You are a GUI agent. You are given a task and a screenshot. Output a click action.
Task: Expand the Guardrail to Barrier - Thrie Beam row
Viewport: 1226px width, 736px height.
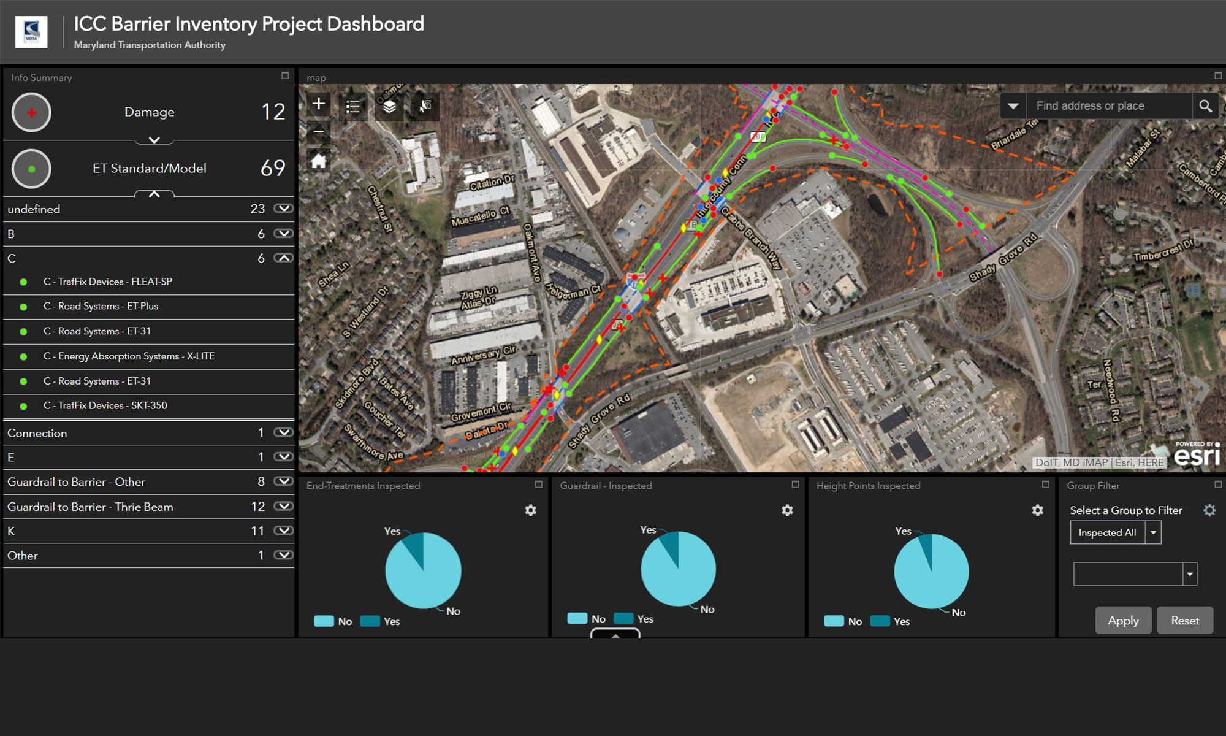pyautogui.click(x=286, y=505)
